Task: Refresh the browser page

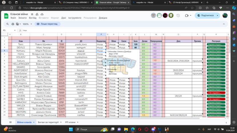Action: 11,8
